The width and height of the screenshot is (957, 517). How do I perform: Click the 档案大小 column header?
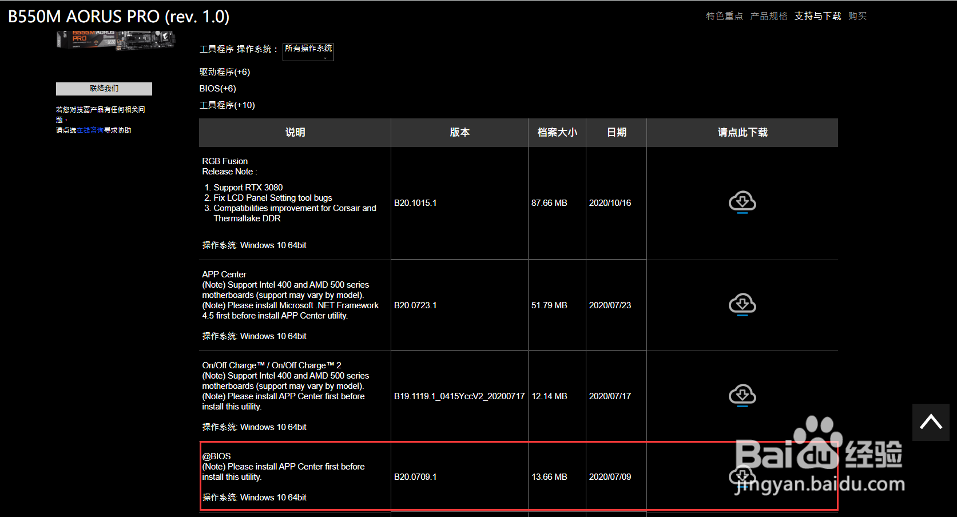[557, 133]
